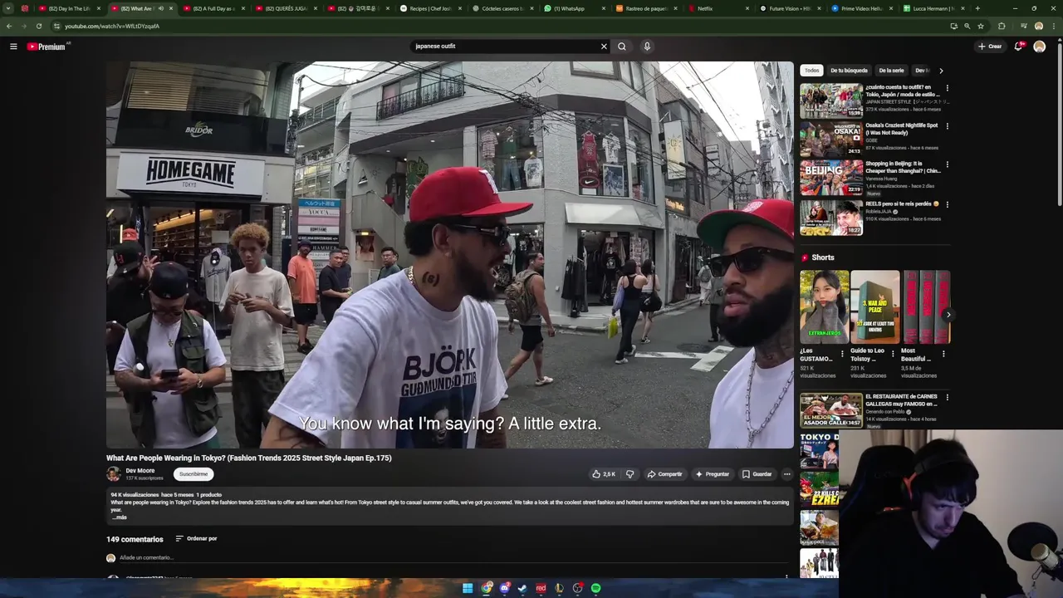Open options menu for the REELS video
The image size is (1063, 598).
[947, 204]
